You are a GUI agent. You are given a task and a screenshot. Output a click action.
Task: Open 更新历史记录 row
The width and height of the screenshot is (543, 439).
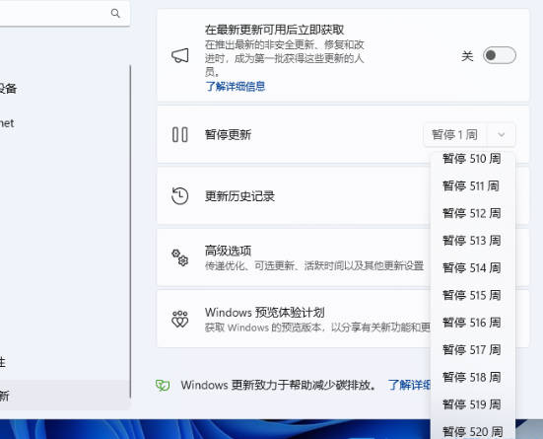point(294,196)
